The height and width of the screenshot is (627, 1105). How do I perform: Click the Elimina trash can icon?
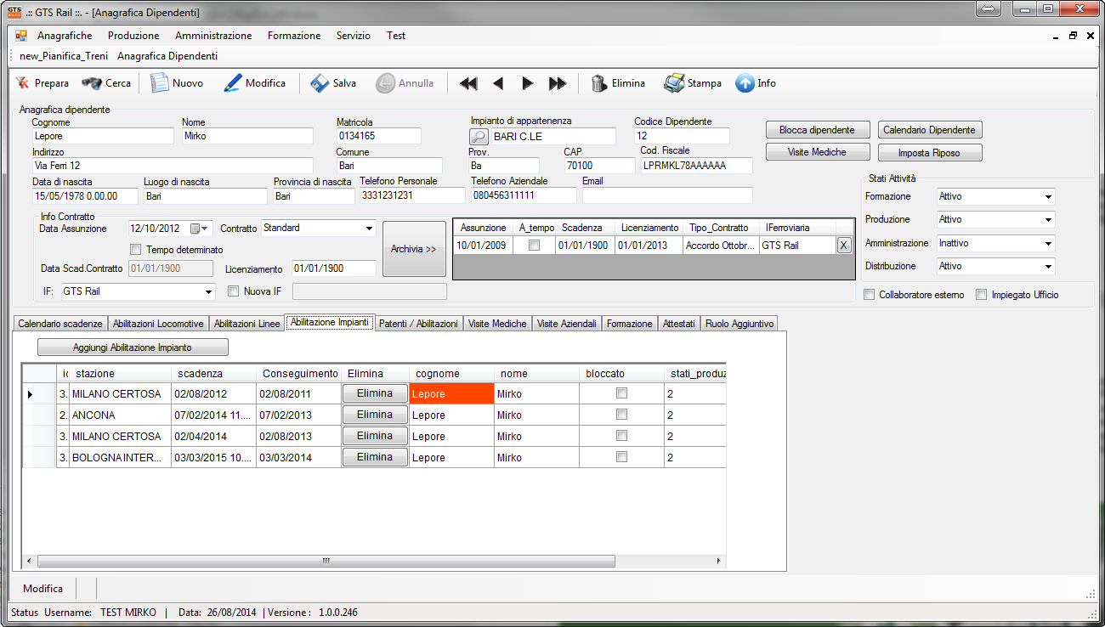[599, 83]
